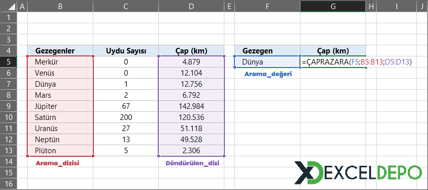428x190 pixels.
Task: Select cell G5 containing the ÇAPRAZARA formula
Action: click(333, 62)
